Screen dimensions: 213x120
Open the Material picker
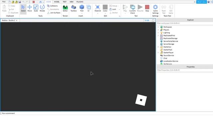(x=98, y=8)
